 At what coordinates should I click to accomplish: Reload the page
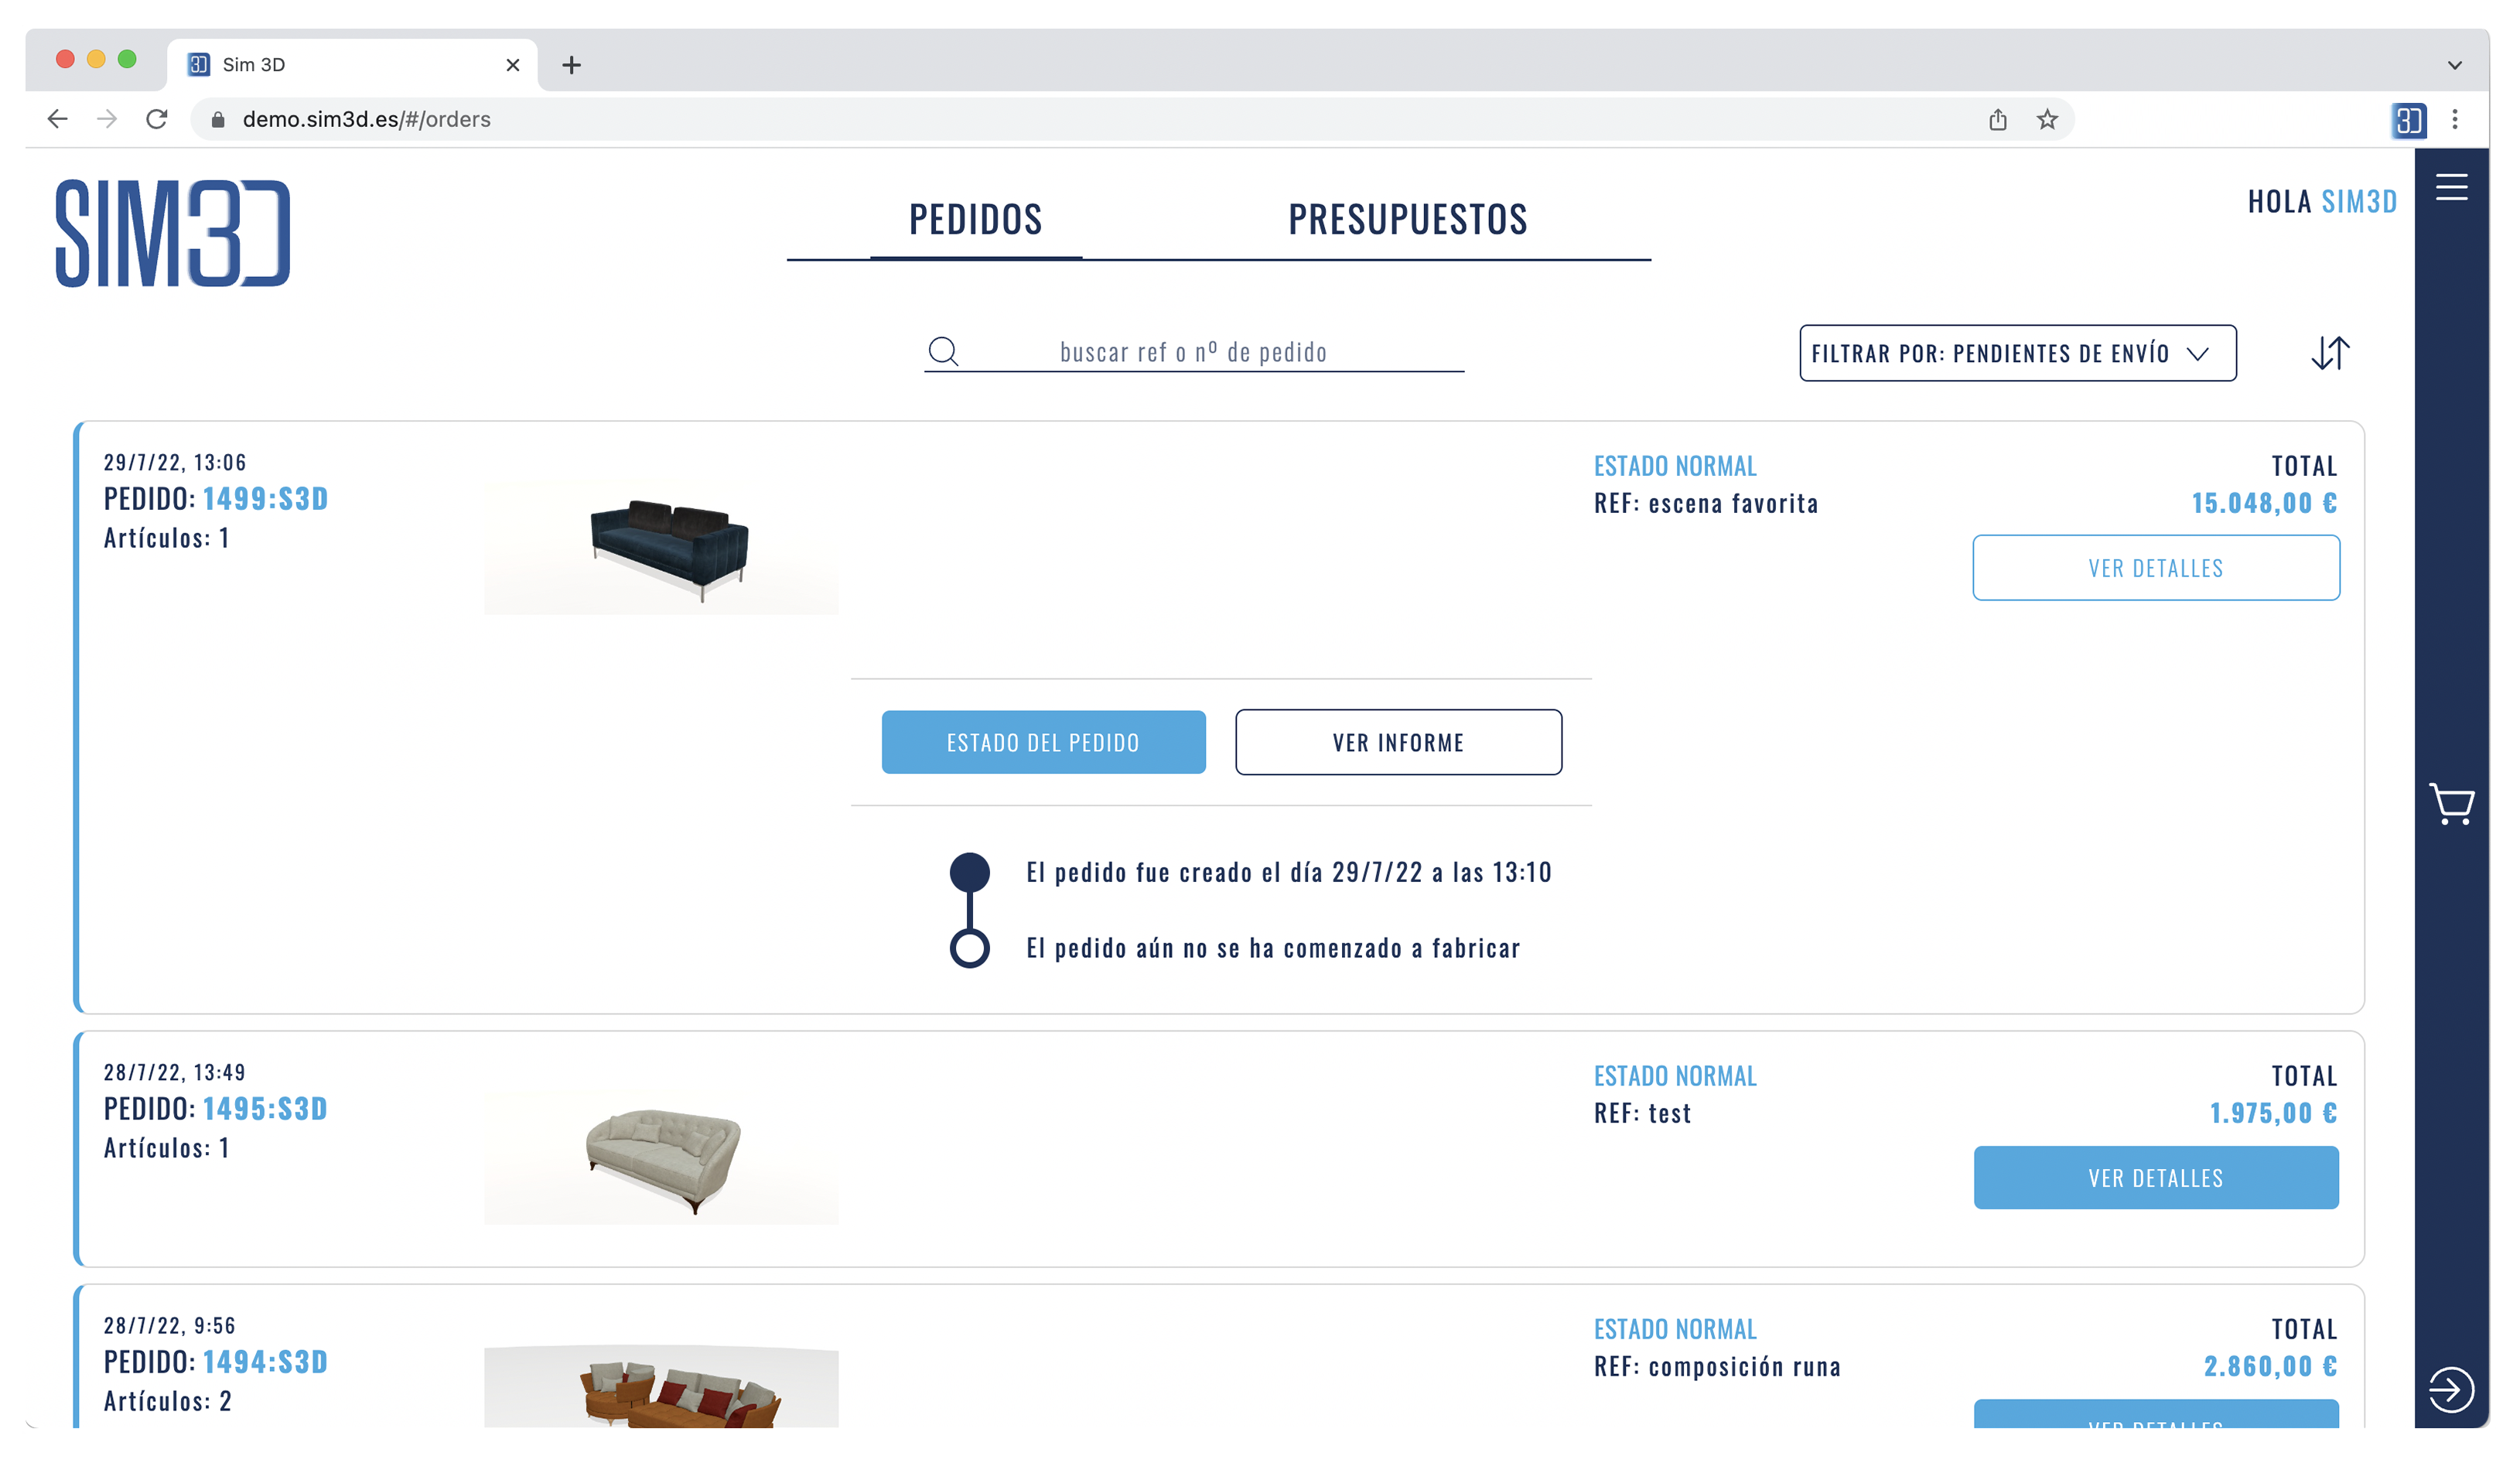[x=157, y=119]
